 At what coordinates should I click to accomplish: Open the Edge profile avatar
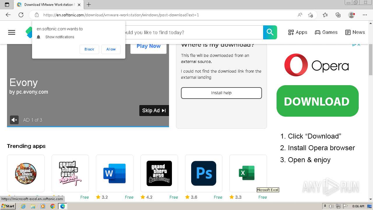coord(351,15)
